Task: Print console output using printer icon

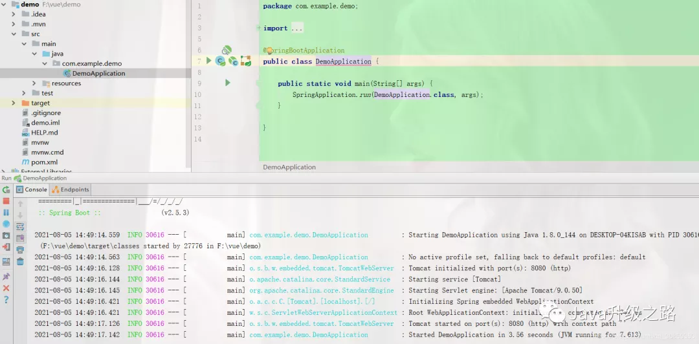Action: [20, 250]
